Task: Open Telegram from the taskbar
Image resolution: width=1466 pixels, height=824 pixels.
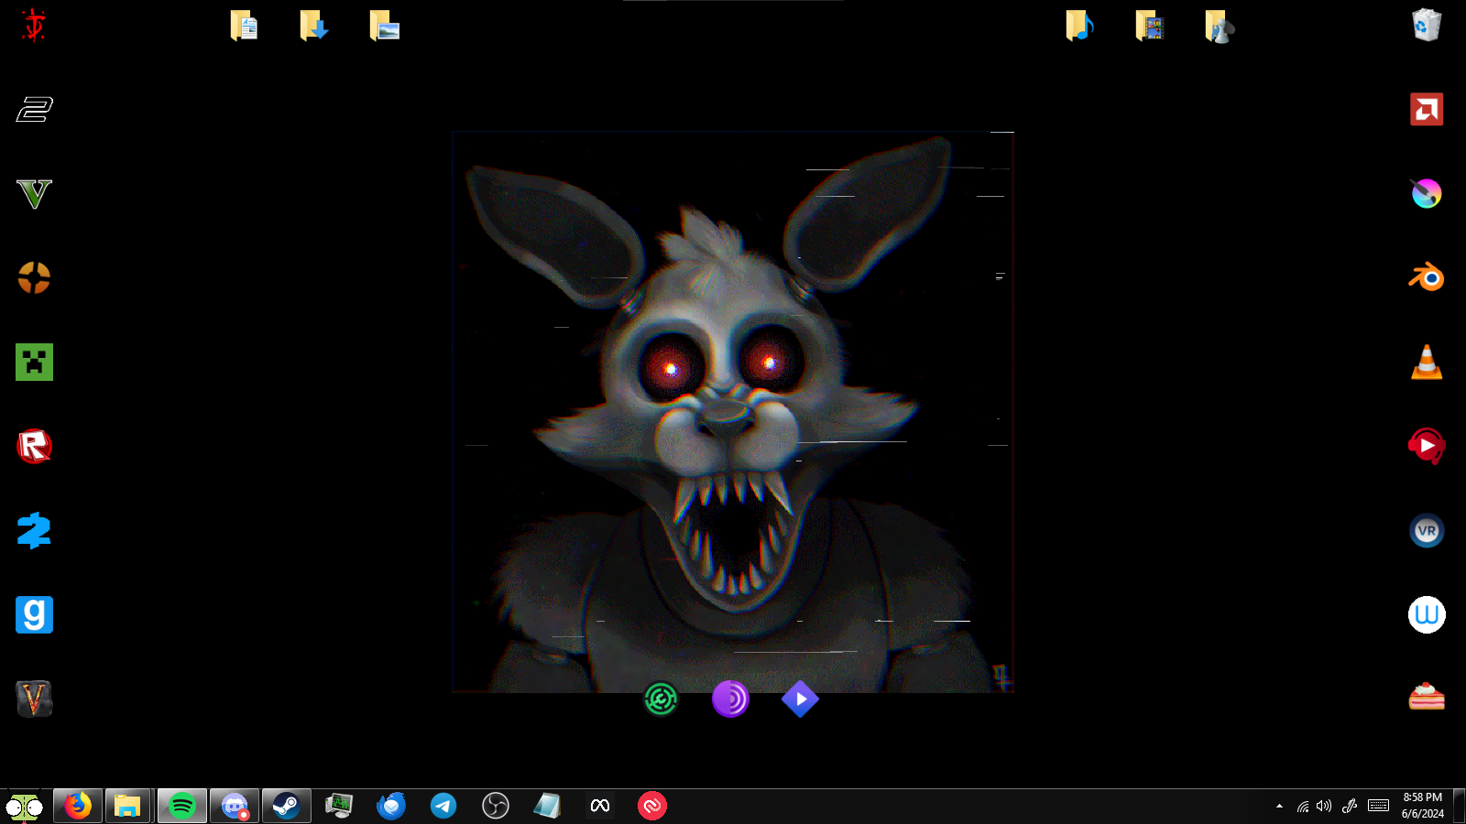Action: [443, 806]
